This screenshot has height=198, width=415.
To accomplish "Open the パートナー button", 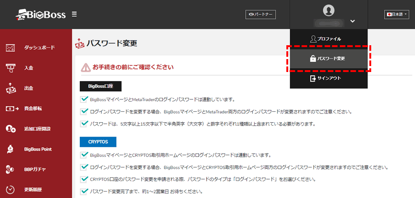I will 261,15.
